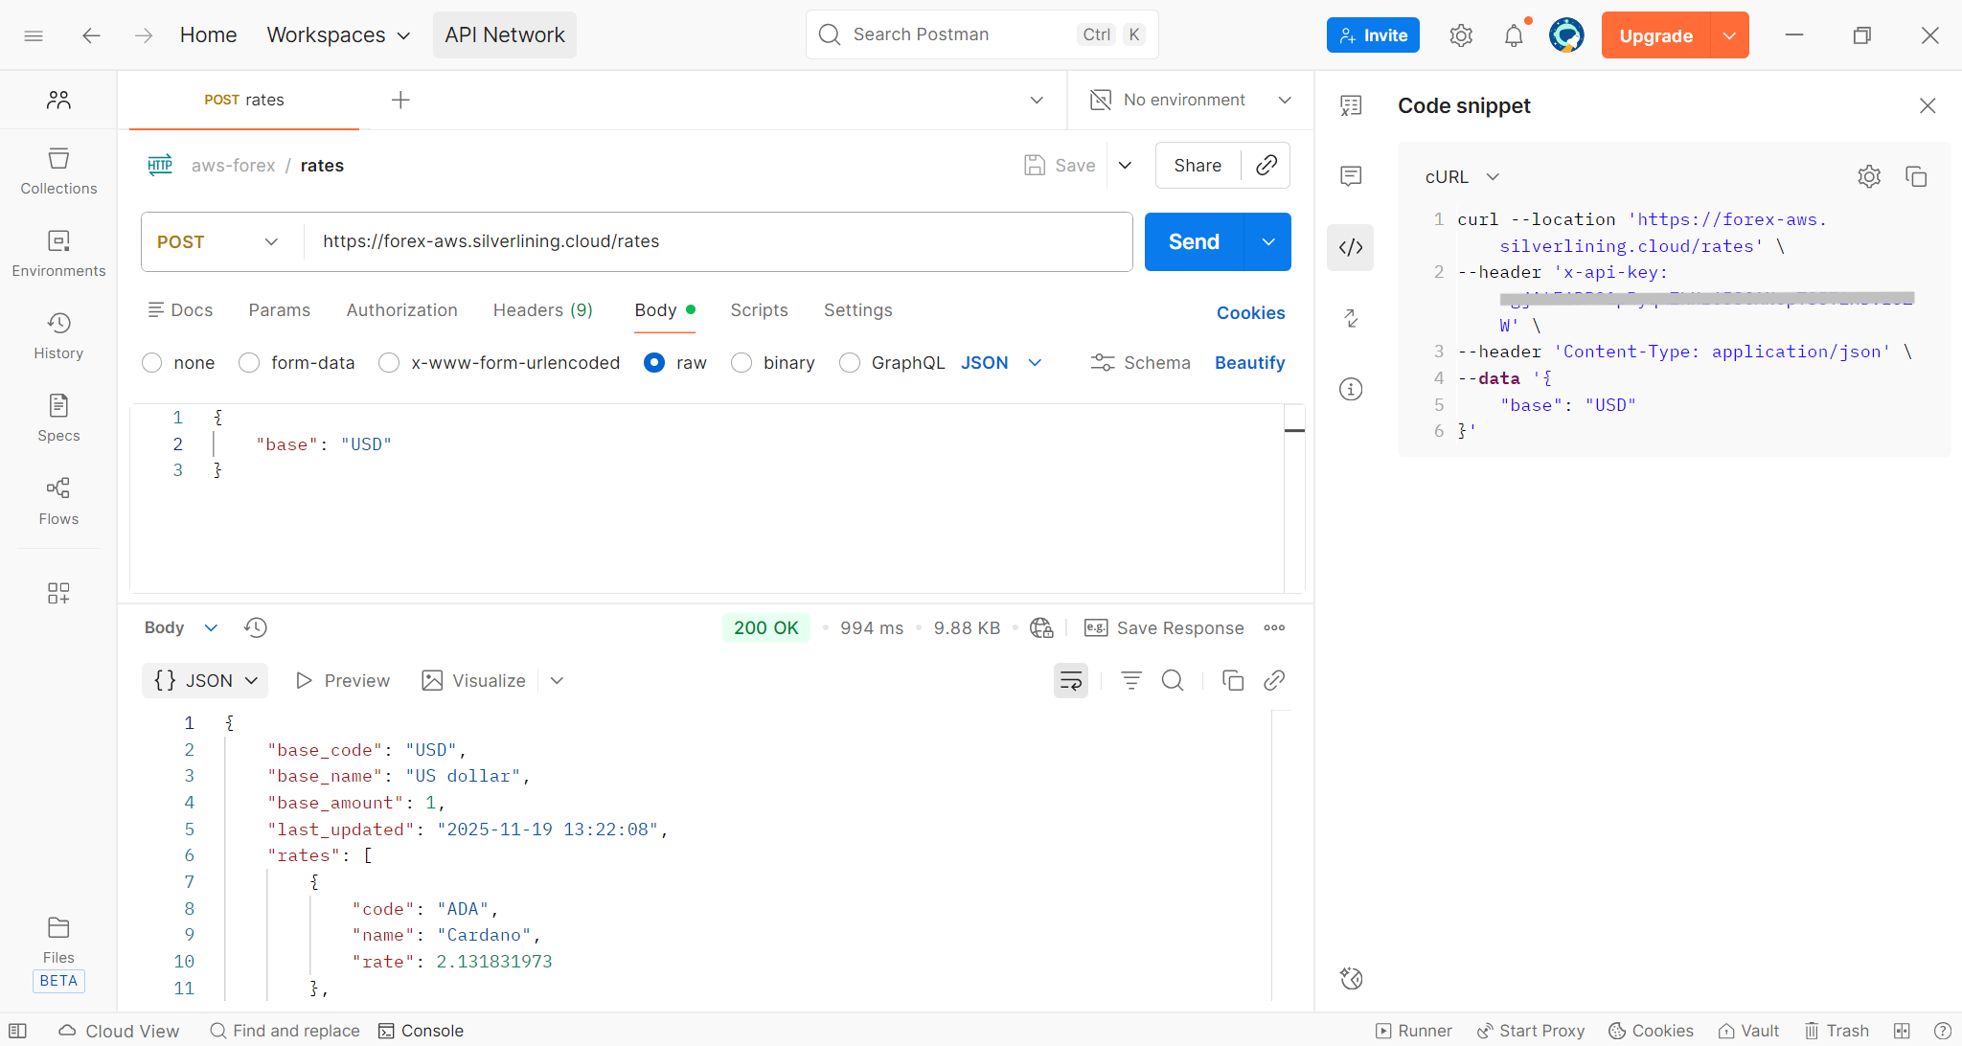Expand the cURL language dropdown
Viewport: 1962px width, 1046px height.
click(x=1462, y=177)
